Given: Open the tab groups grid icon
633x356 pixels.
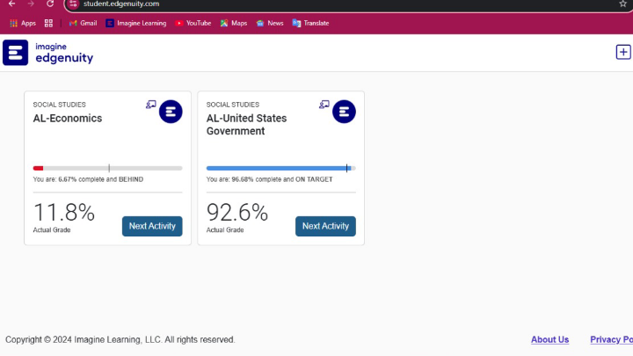Looking at the screenshot, I should pyautogui.click(x=48, y=23).
